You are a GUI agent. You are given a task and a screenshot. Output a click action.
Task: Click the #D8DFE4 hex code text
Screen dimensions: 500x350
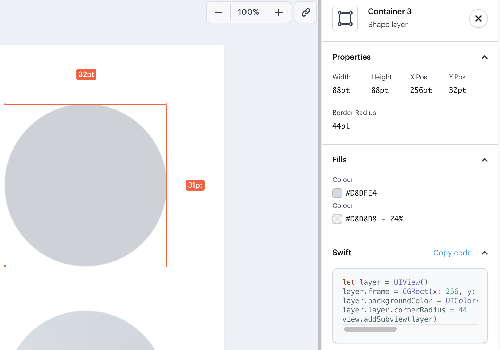point(361,193)
